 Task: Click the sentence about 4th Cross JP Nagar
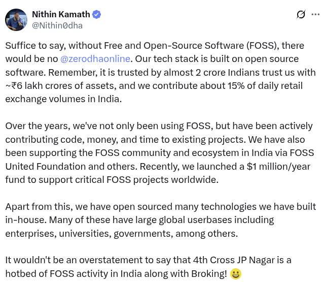(x=148, y=267)
